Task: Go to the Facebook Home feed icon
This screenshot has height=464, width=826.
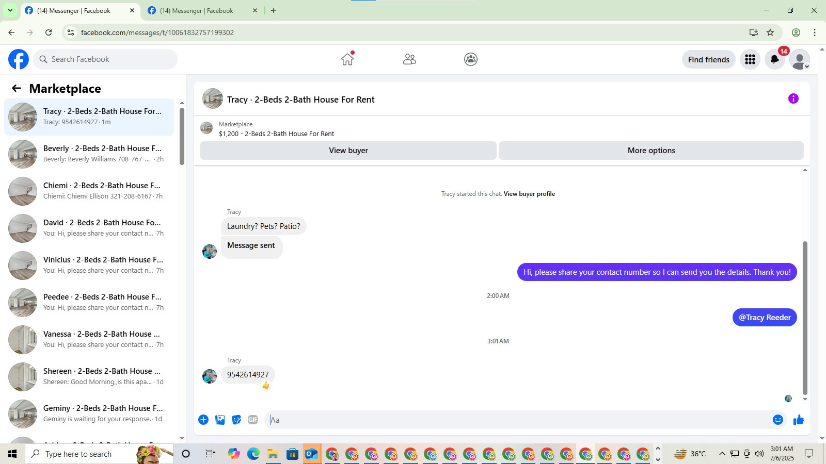Action: [x=347, y=59]
